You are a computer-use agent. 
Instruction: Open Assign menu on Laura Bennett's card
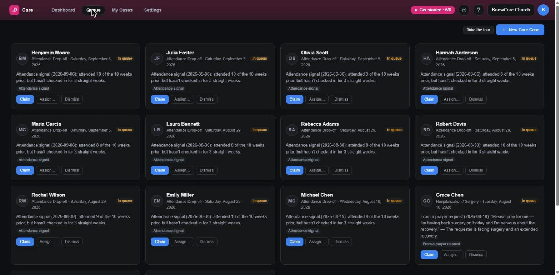click(182, 170)
